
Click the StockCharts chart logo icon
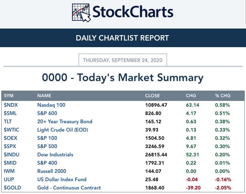coord(81,13)
